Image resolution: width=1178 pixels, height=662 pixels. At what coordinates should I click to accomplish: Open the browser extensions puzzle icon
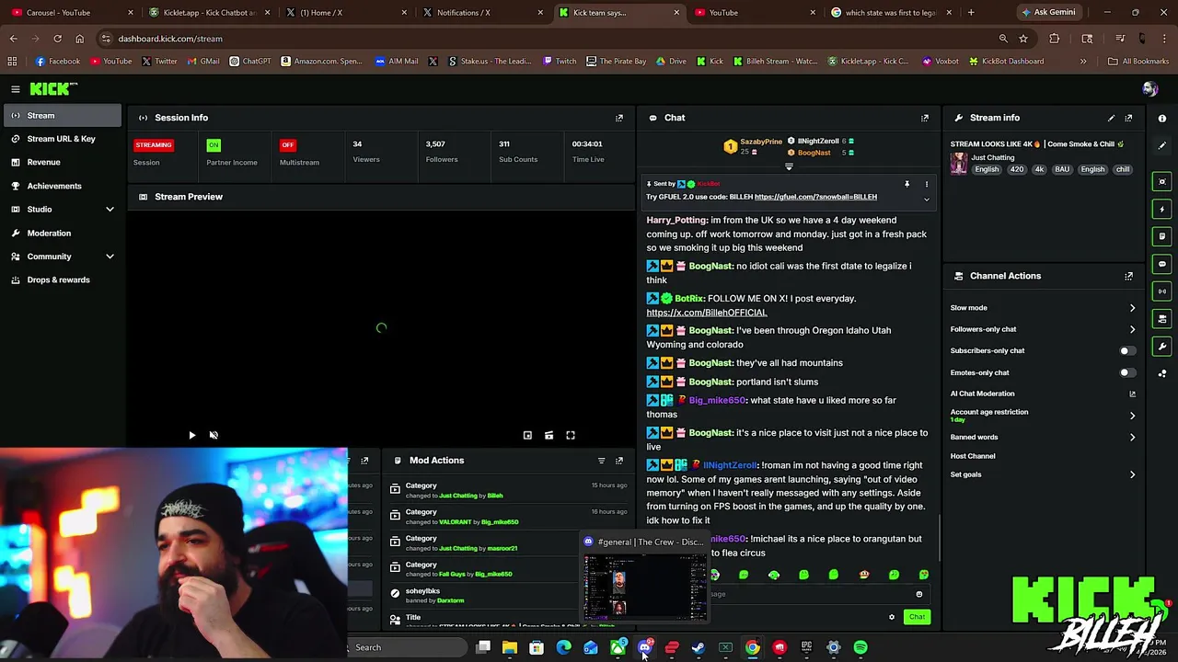[x=1055, y=39]
